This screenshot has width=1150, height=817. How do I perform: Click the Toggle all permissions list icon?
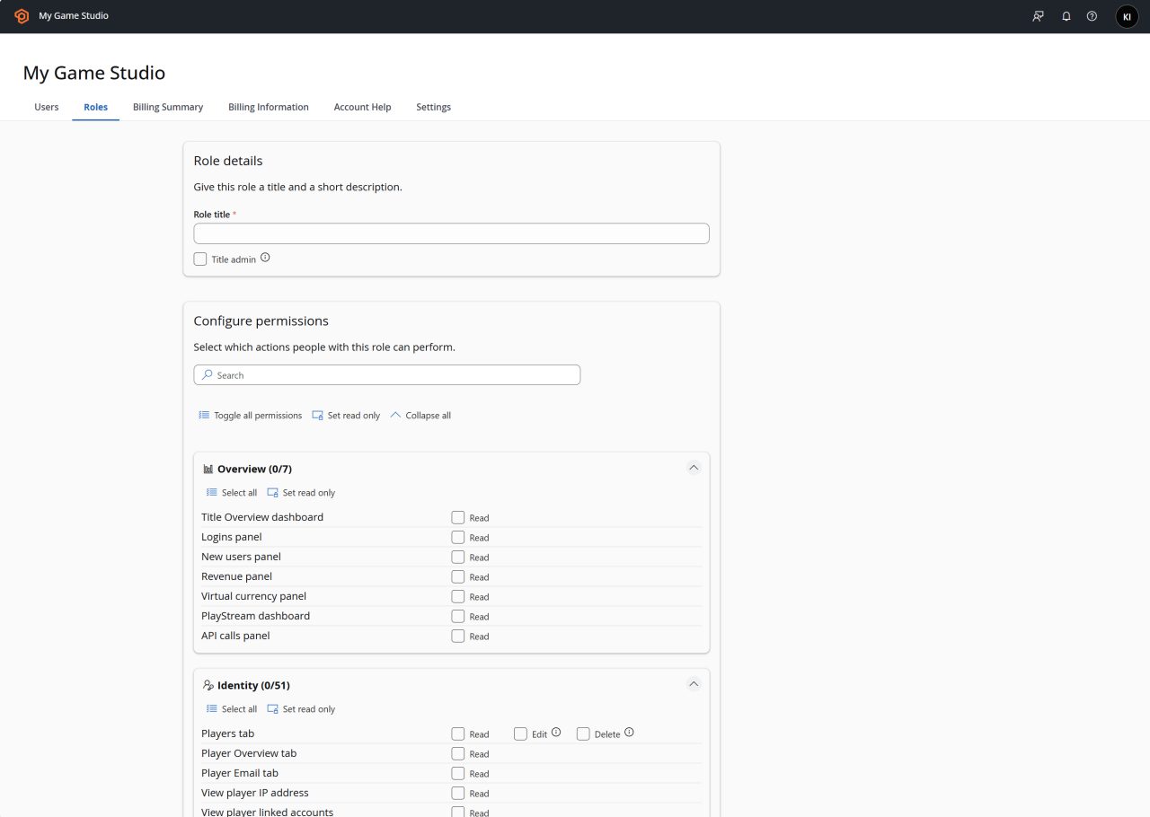[203, 415]
